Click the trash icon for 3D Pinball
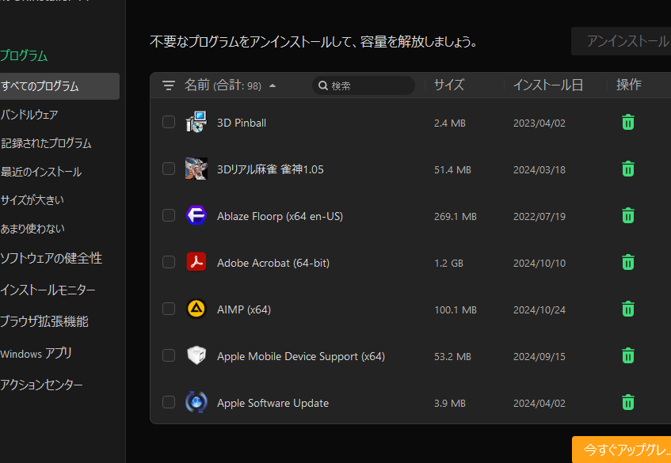 [627, 122]
